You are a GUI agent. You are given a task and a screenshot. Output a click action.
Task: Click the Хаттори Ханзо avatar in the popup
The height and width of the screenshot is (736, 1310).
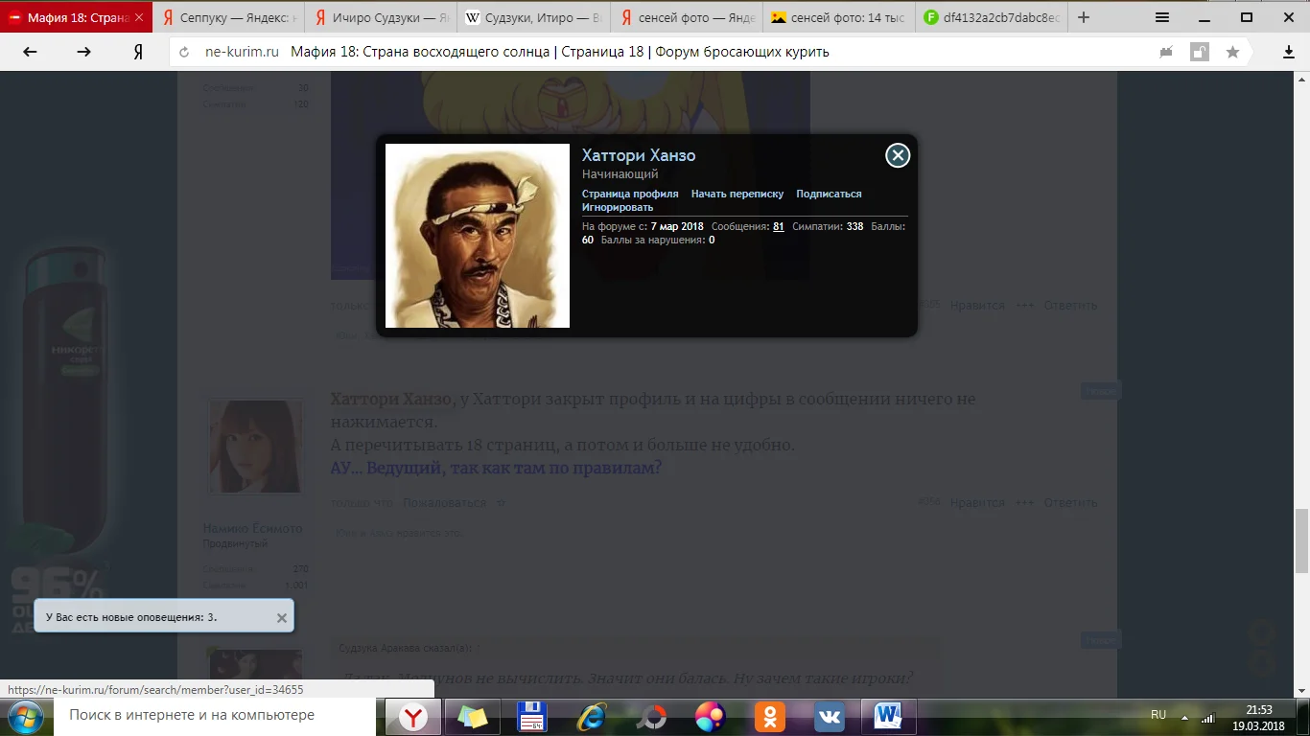[x=478, y=236]
